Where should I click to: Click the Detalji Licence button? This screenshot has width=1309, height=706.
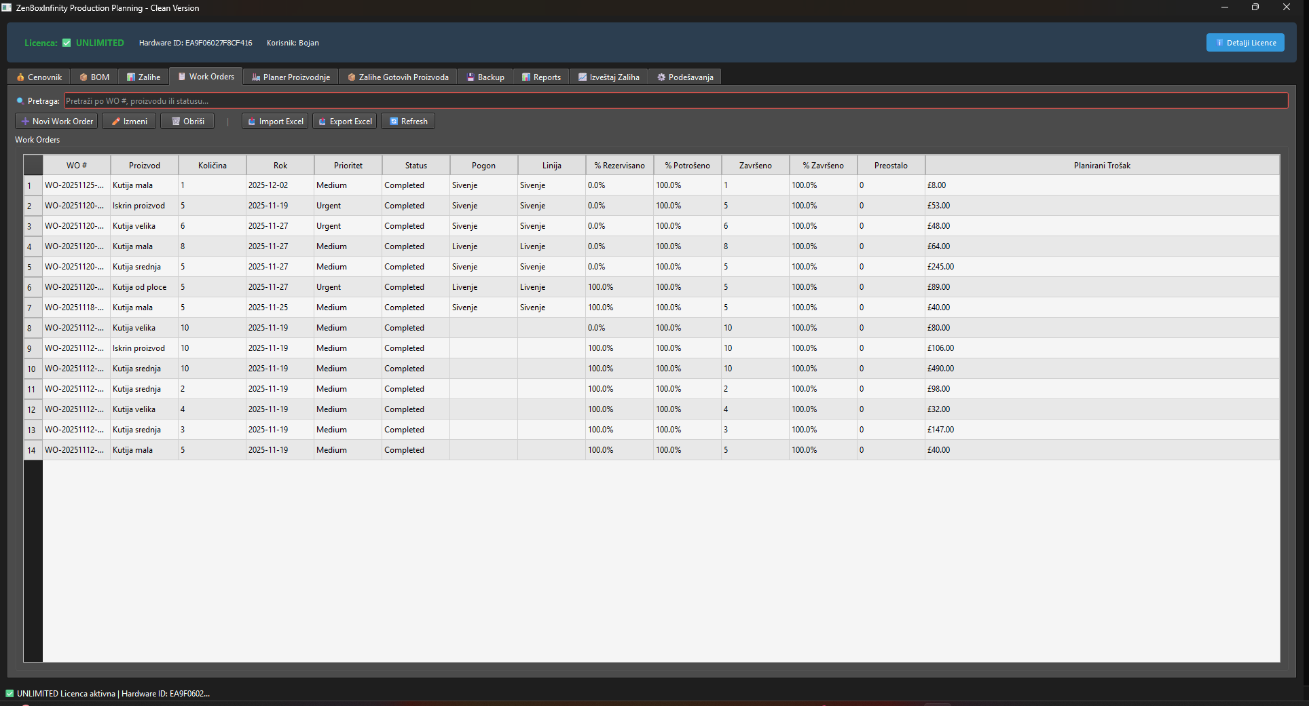(x=1245, y=43)
